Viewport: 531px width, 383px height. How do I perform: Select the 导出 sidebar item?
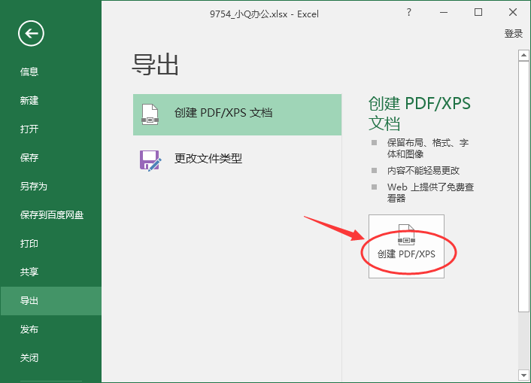[51, 301]
